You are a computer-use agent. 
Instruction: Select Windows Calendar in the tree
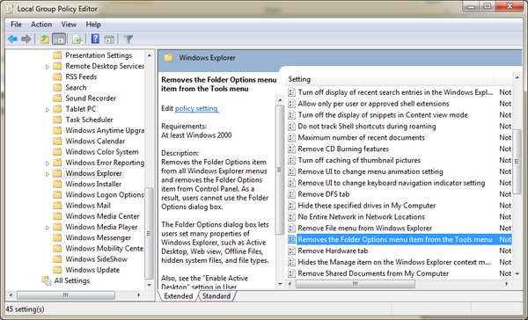(x=95, y=141)
